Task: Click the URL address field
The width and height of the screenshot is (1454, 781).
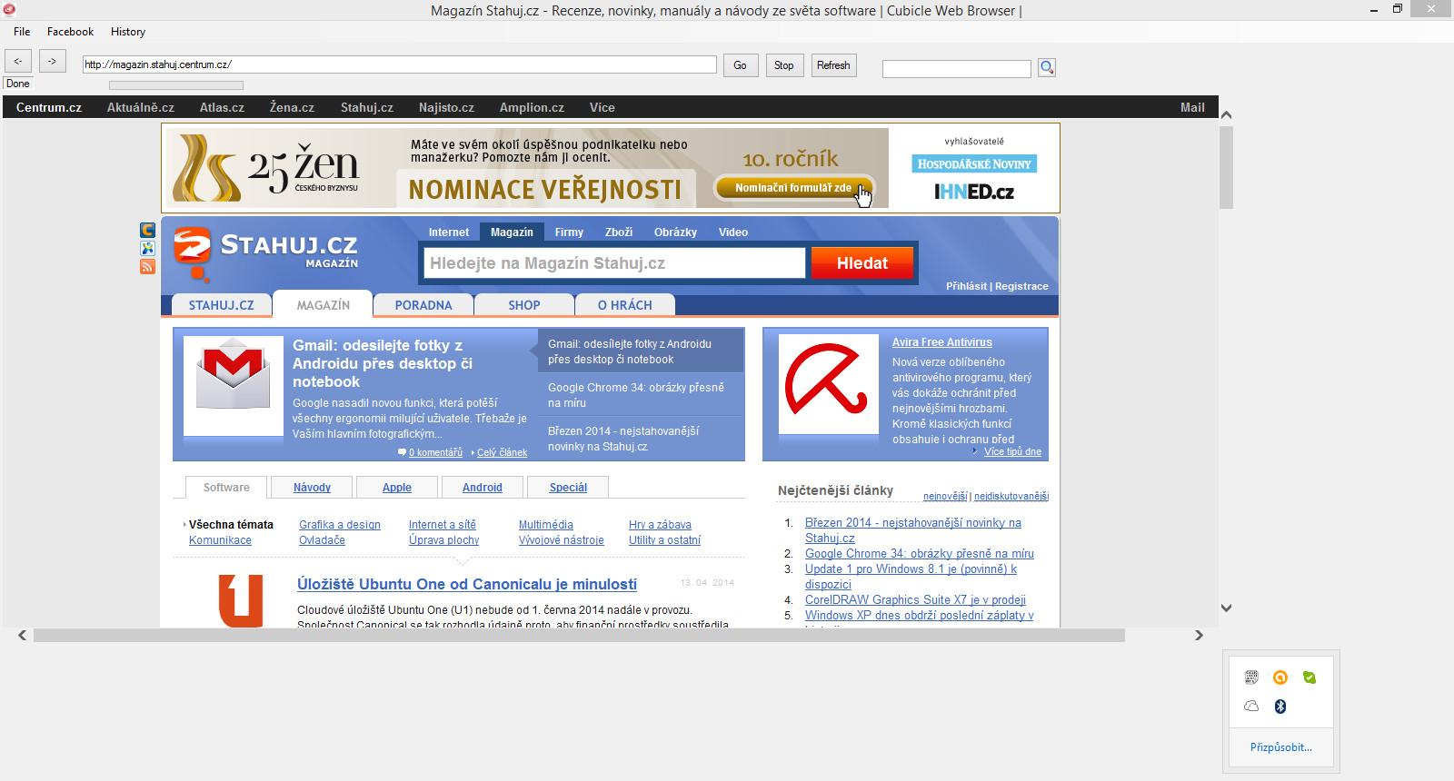Action: [400, 64]
